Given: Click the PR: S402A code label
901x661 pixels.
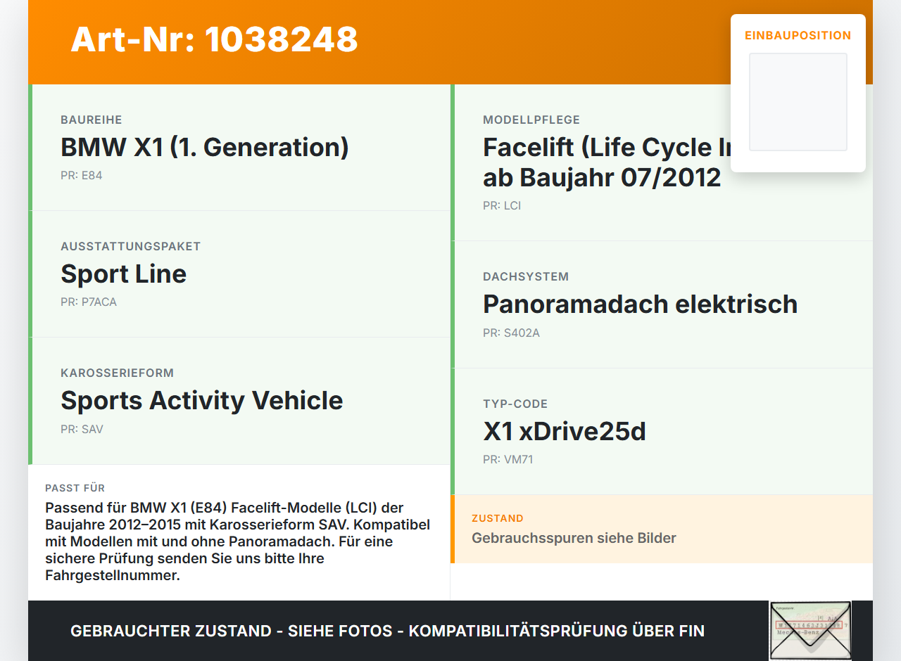Looking at the screenshot, I should [x=511, y=333].
